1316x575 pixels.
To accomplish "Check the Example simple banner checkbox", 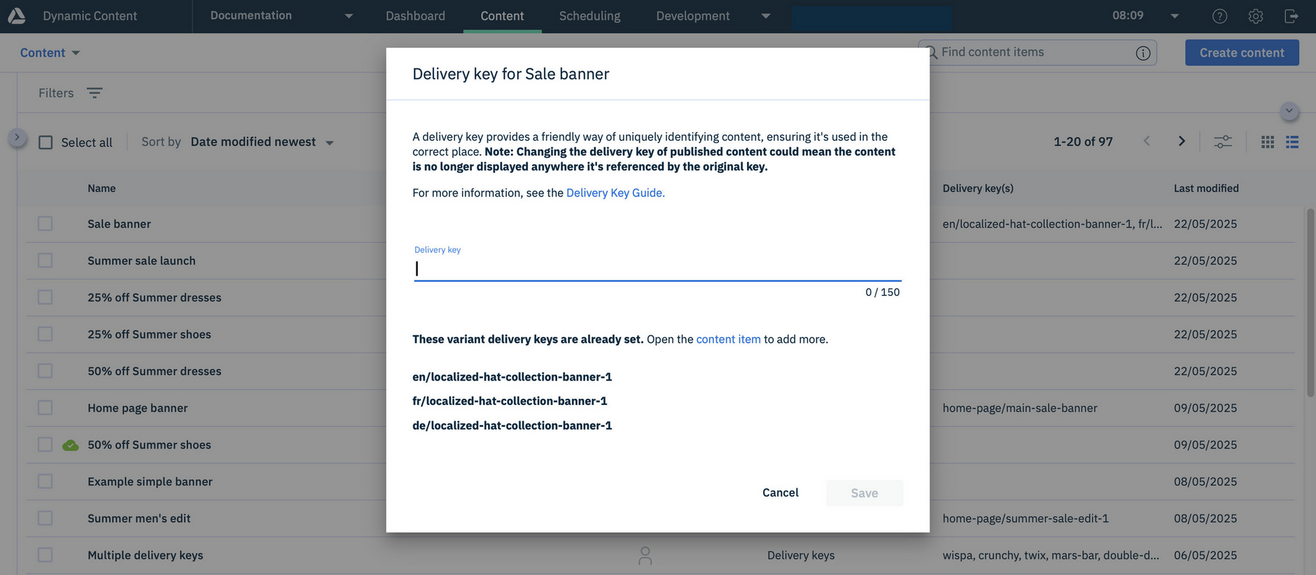I will (x=45, y=481).
